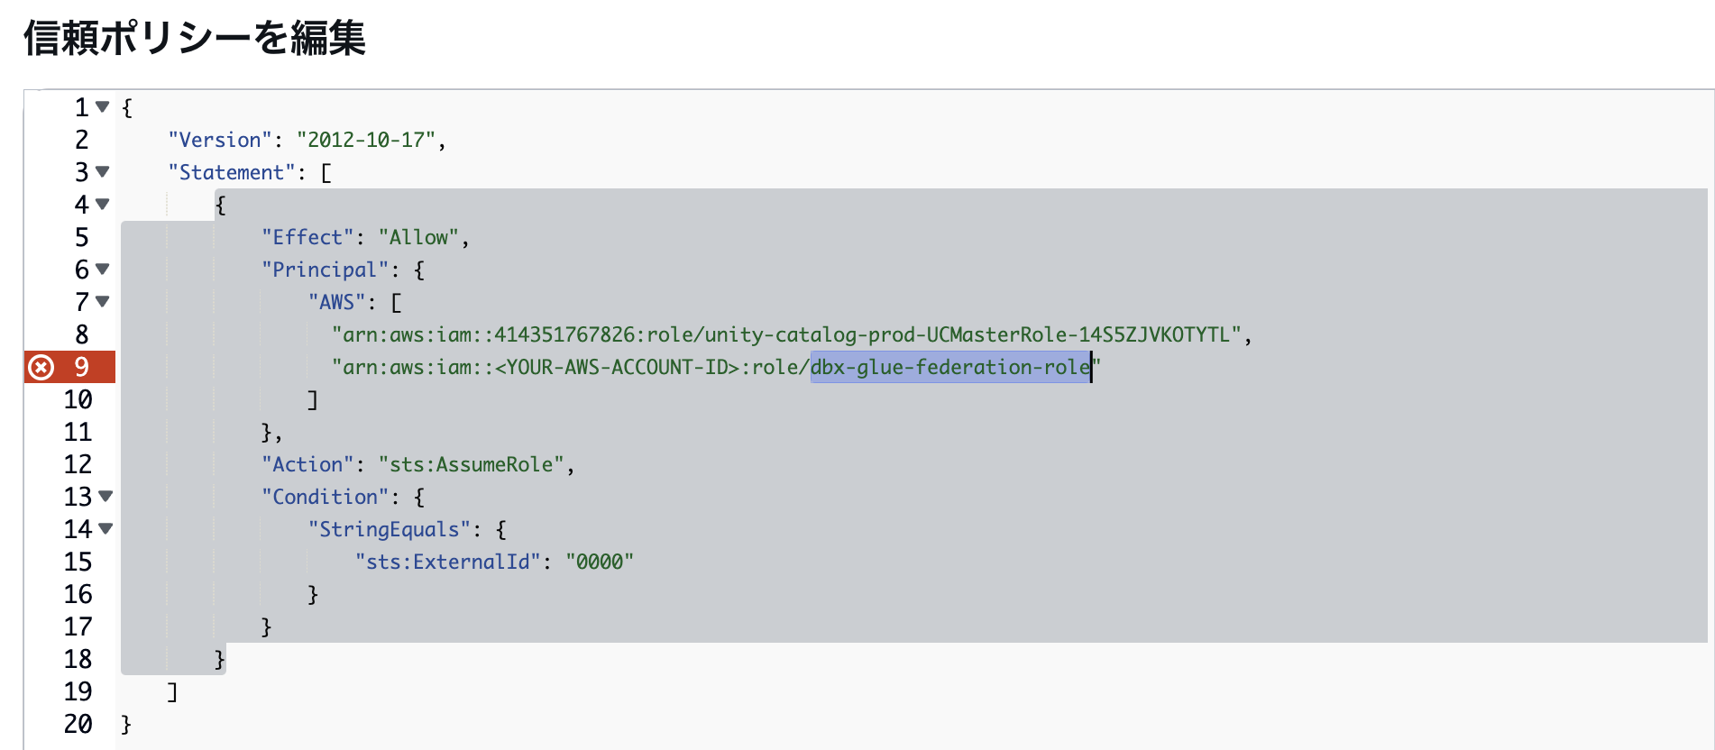Screen dimensions: 1715x750
Task: Click the "Condition" key
Action: [x=326, y=497]
